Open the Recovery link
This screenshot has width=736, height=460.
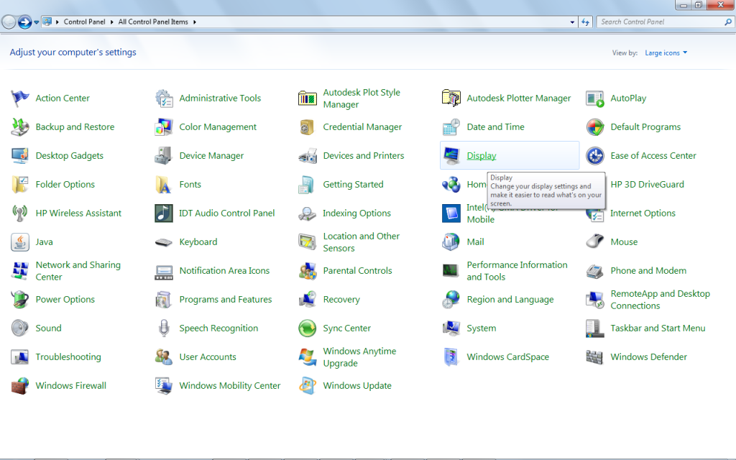point(341,300)
